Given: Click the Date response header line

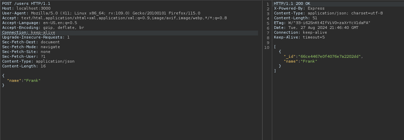Looking at the screenshot, I should (x=316, y=28).
